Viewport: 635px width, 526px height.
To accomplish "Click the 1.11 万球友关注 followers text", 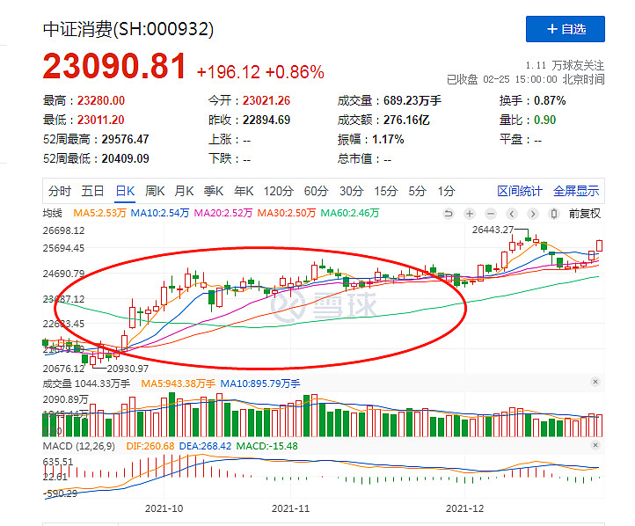I will coord(565,65).
